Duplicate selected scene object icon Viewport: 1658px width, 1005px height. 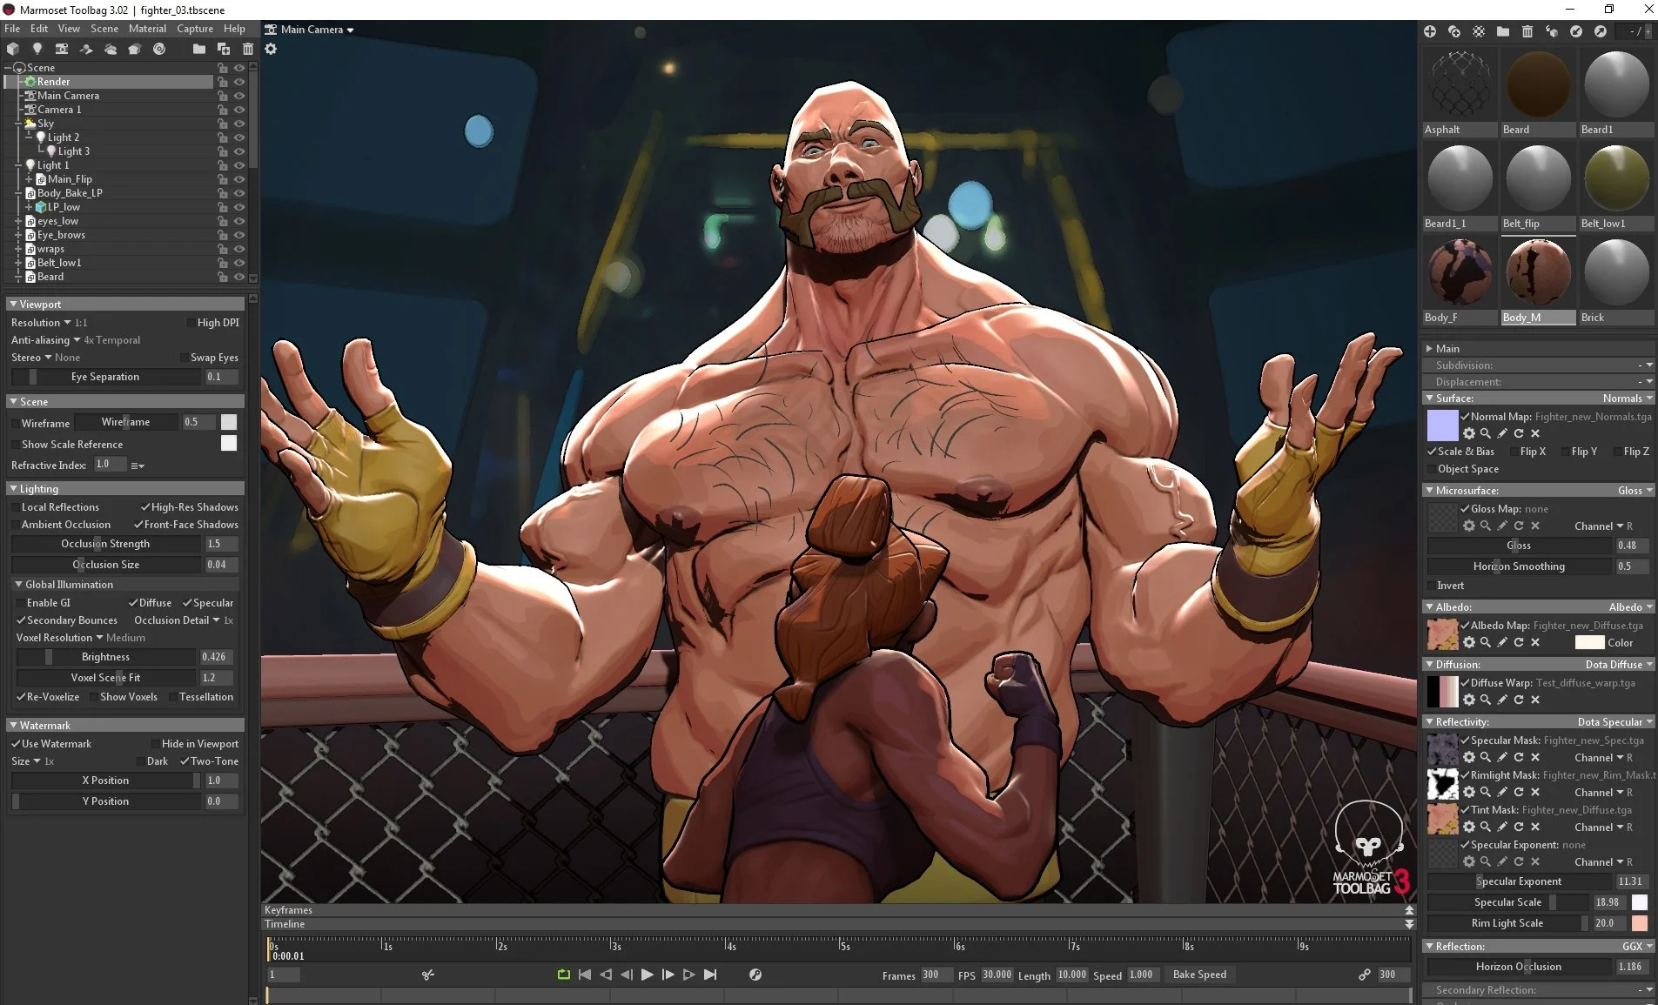coord(224,49)
